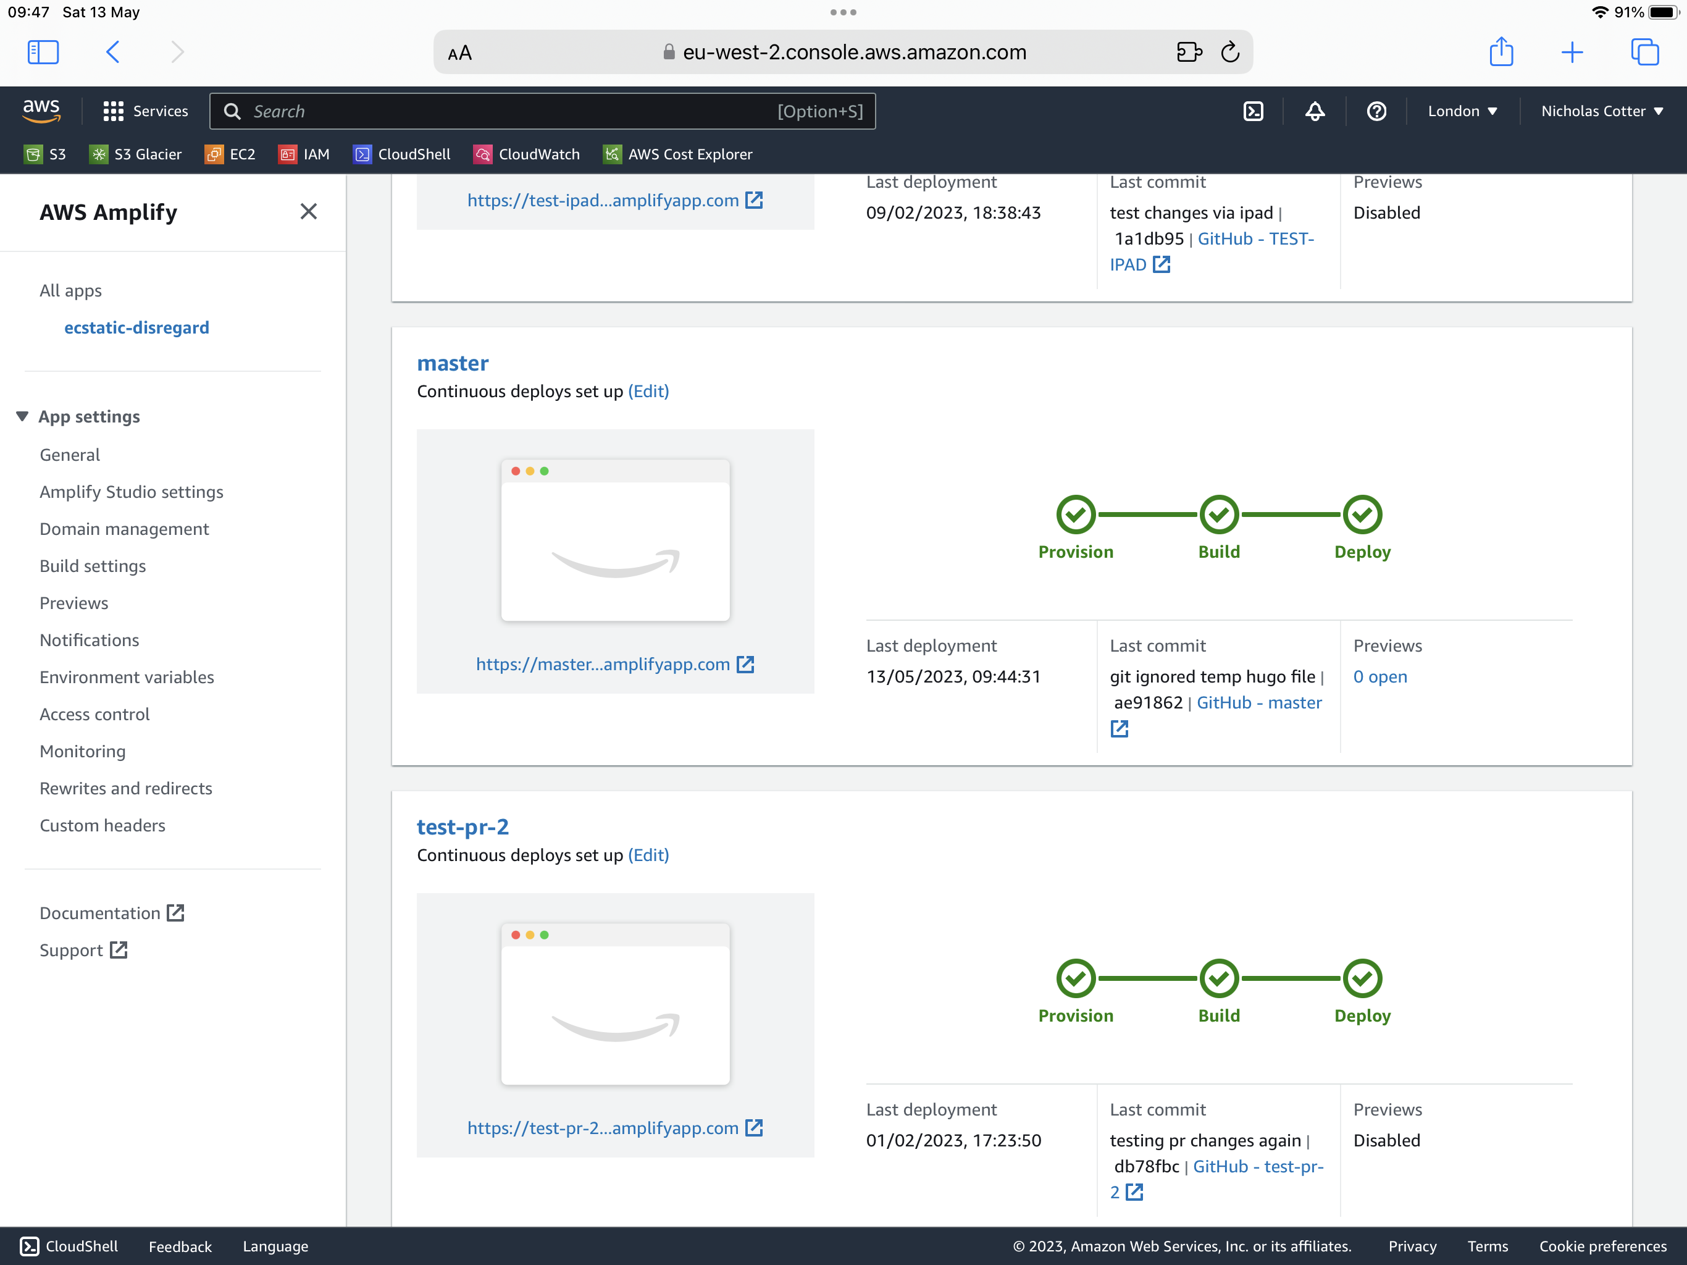
Task: Open General app settings
Action: coord(69,455)
